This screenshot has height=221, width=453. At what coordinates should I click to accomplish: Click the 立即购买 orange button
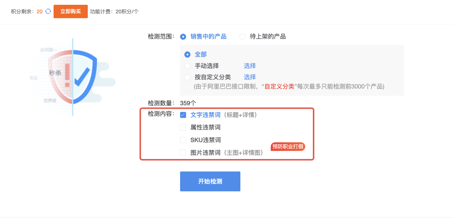[70, 11]
